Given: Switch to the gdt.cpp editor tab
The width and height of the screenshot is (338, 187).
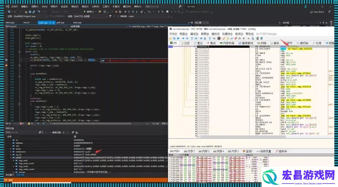Looking at the screenshot, I should tap(60, 23).
